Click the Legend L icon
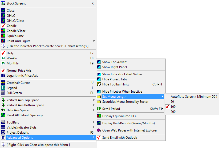Screen dimensions: 219x148 point(3,88)
